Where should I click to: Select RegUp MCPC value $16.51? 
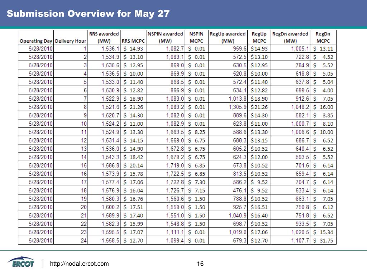(x=259, y=207)
